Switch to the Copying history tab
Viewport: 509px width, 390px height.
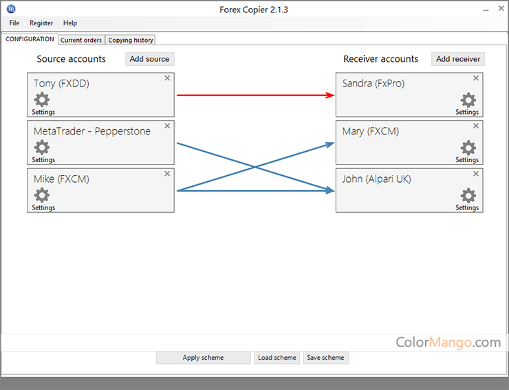(131, 40)
